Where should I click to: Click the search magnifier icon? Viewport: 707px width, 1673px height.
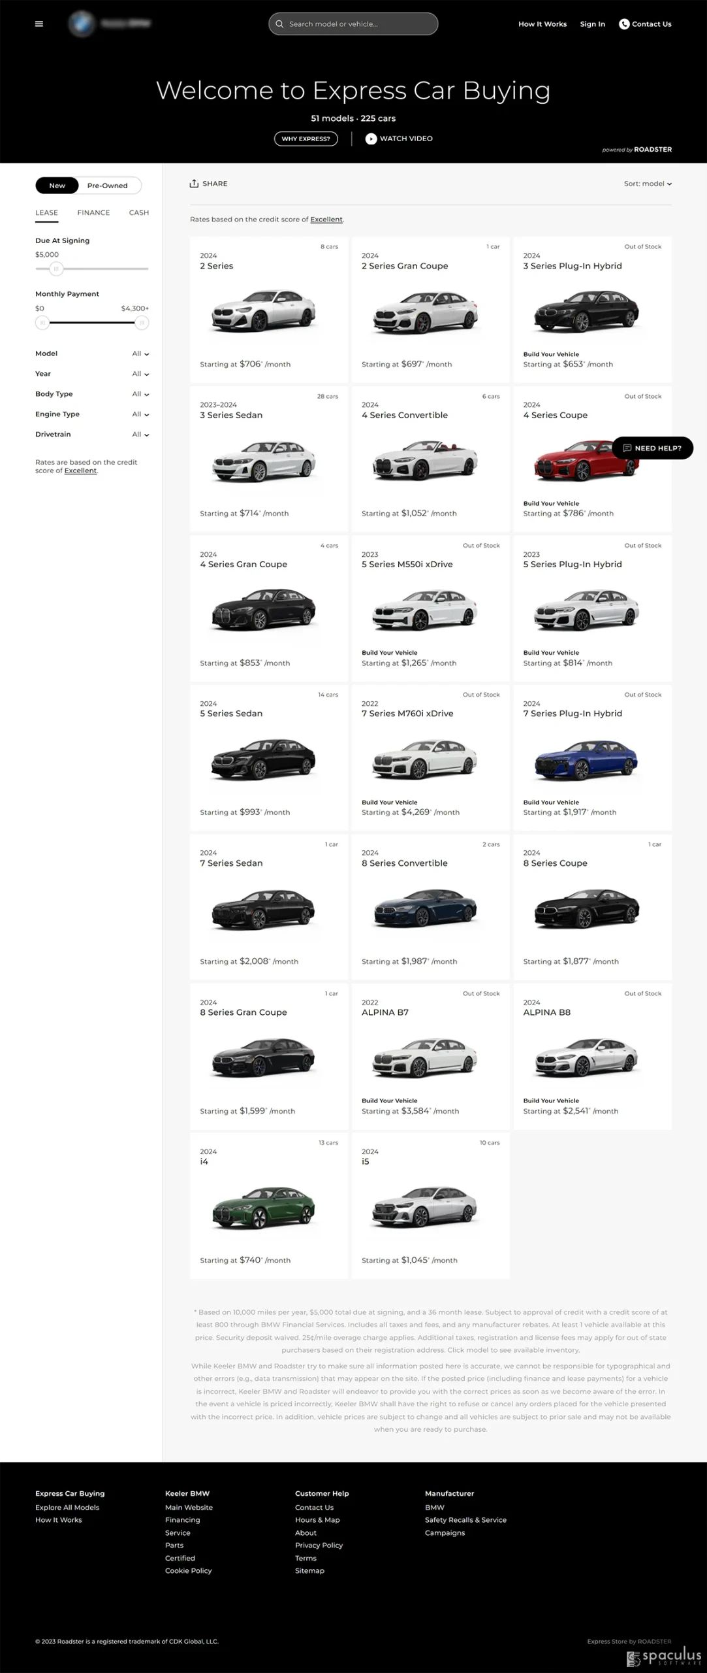point(279,24)
